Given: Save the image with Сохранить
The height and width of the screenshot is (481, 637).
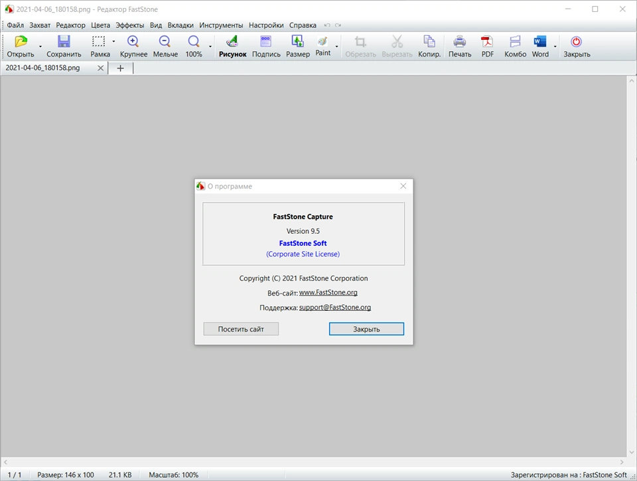Looking at the screenshot, I should pos(64,47).
